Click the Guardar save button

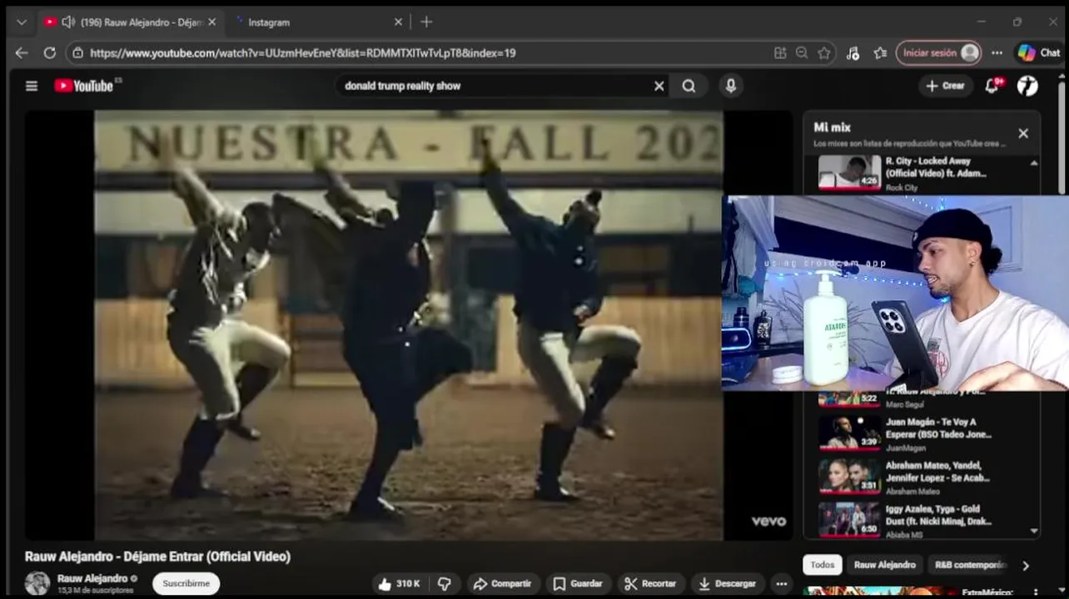[x=577, y=584]
